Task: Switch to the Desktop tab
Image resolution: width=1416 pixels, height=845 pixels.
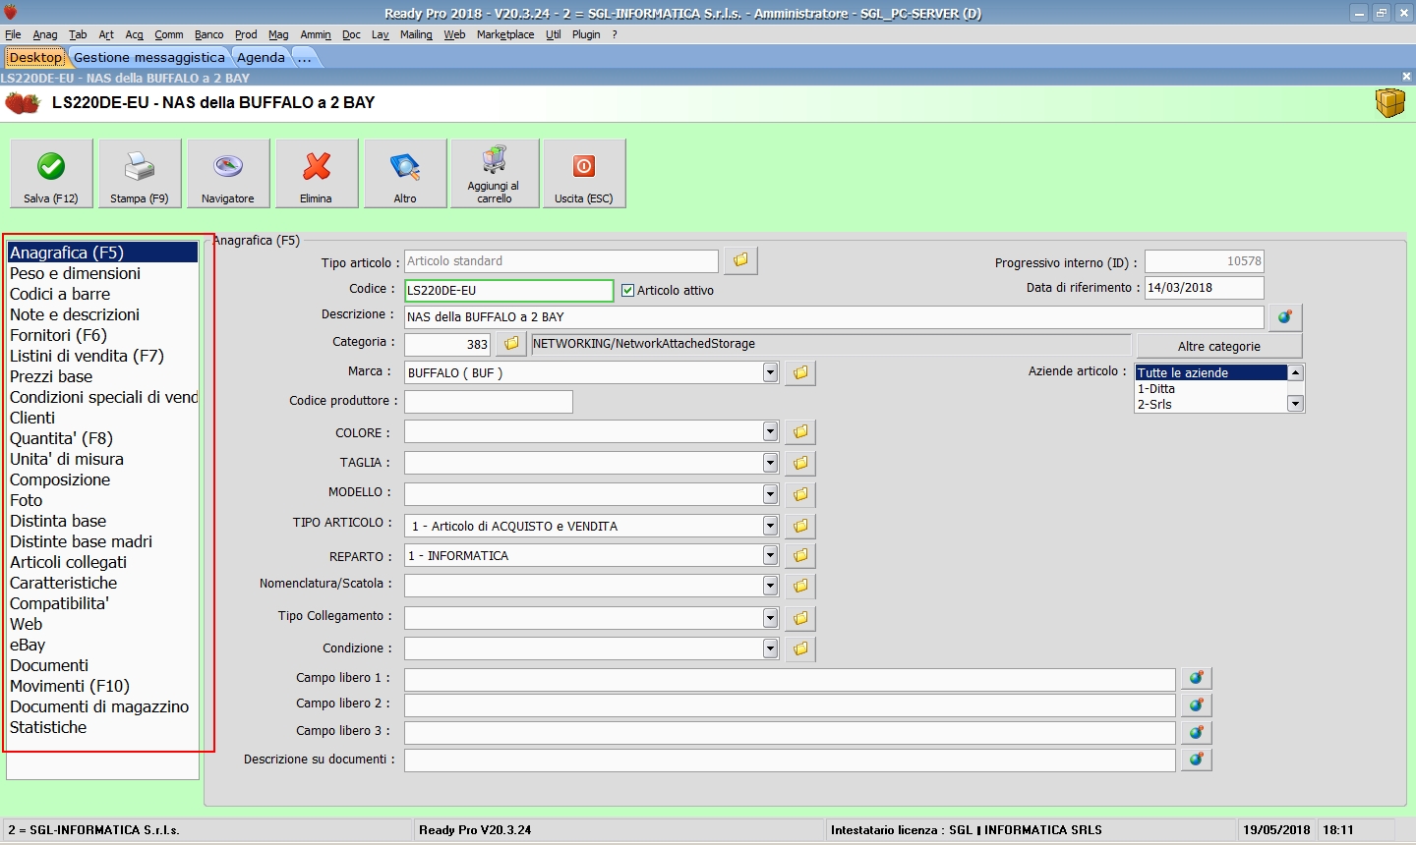Action: tap(35, 58)
